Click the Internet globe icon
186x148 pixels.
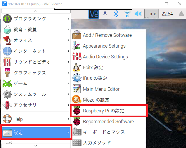[7, 51]
